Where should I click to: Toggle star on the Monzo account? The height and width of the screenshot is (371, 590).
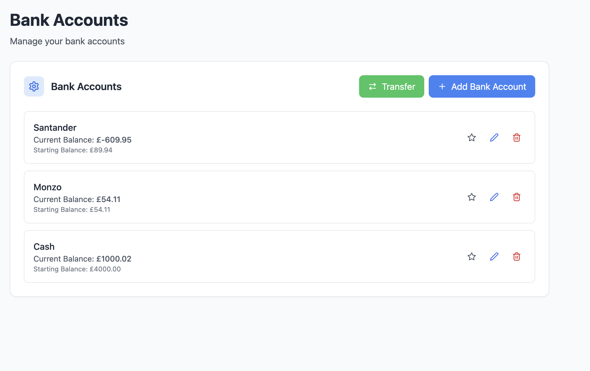[471, 197]
